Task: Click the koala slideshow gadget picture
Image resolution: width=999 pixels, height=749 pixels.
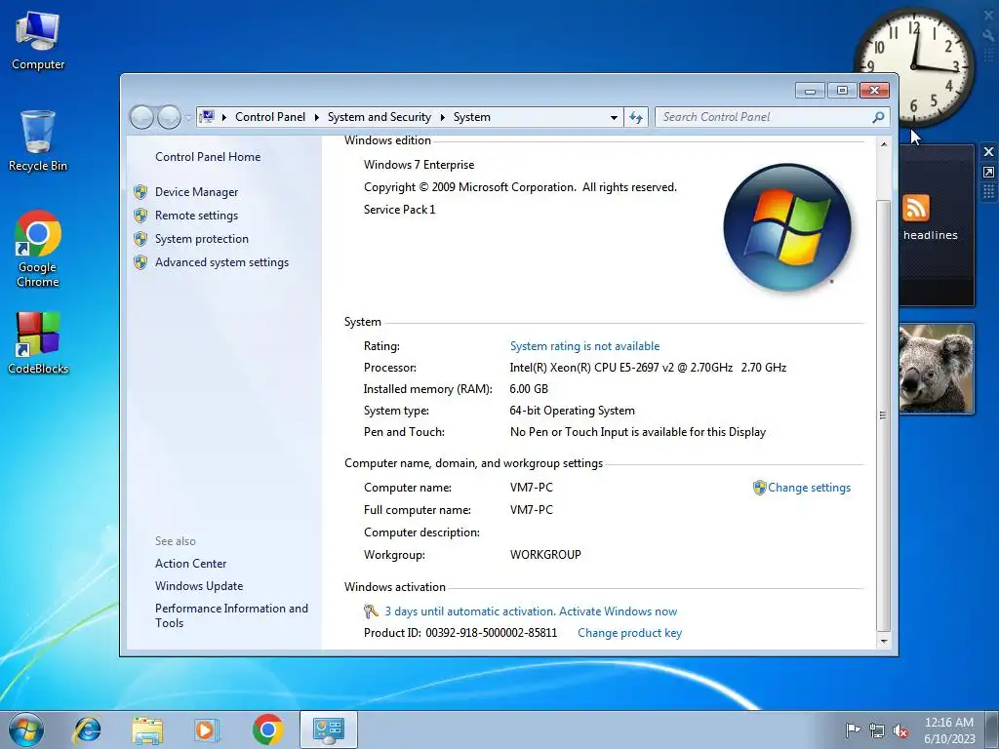Action: point(936,369)
